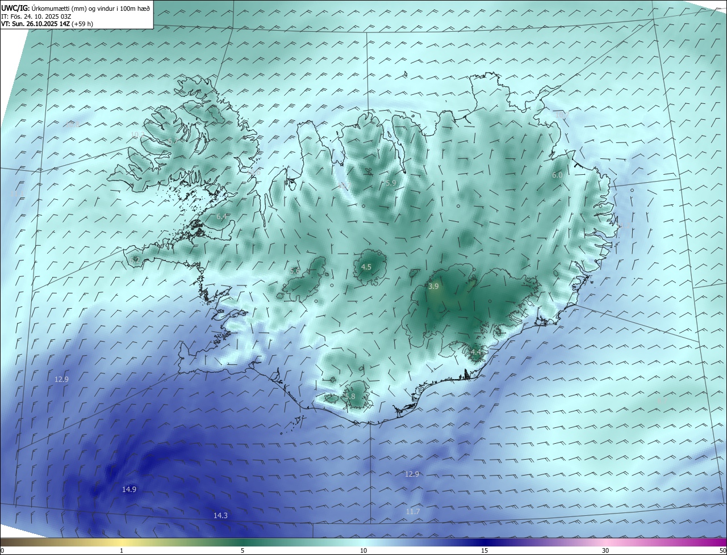Click the 4.4 value label on the map

point(477,352)
